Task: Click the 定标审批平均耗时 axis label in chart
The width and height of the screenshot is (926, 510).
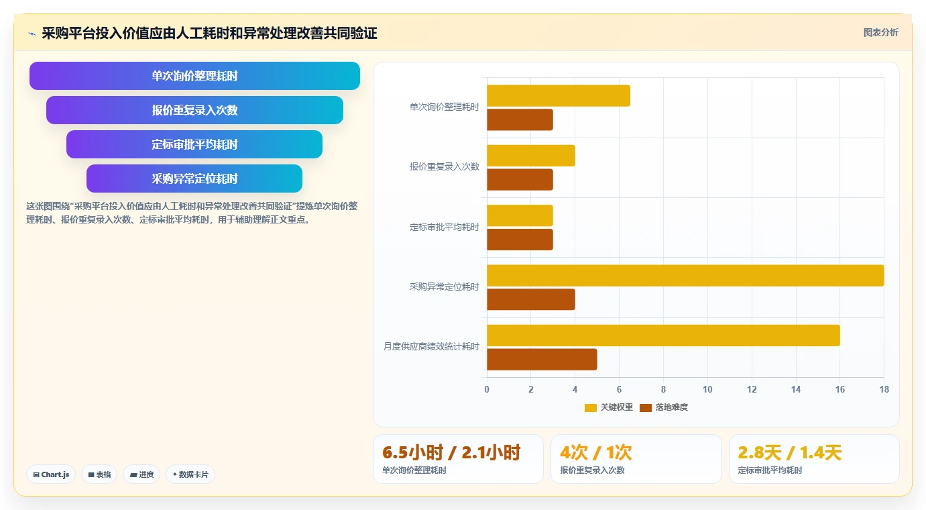Action: (445, 227)
